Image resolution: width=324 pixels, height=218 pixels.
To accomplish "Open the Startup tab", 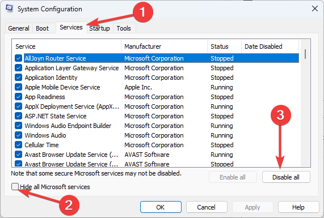I will click(99, 28).
